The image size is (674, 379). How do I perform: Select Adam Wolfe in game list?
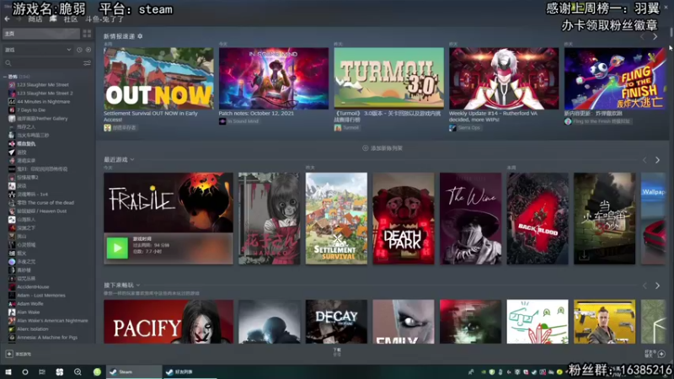pos(29,304)
